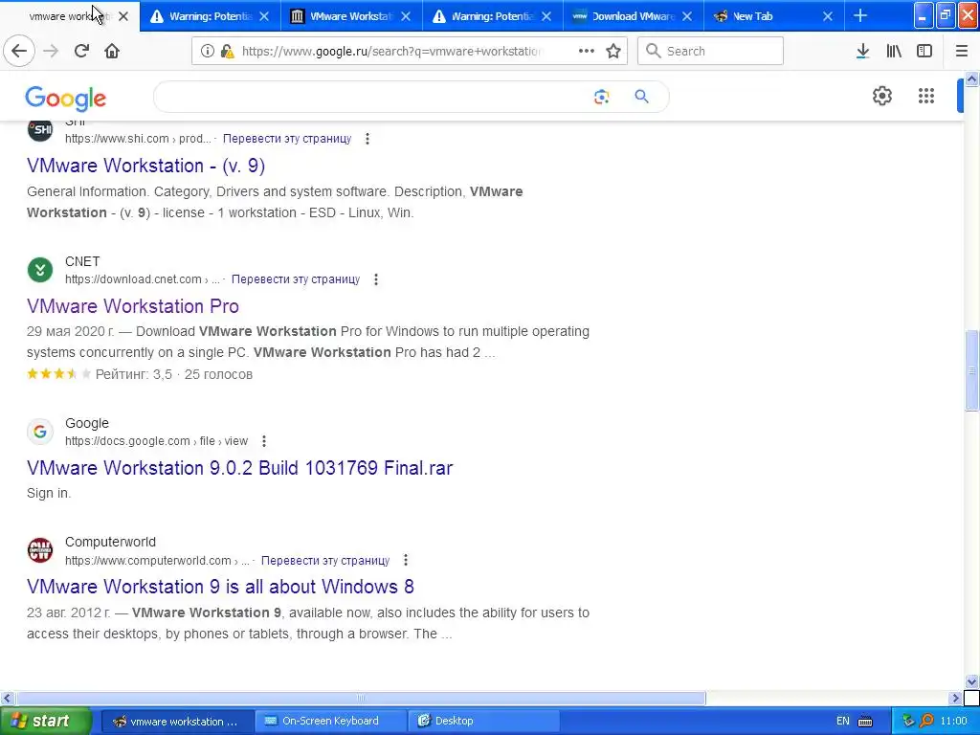Open VMware Workstation - (v. 9) result

point(145,166)
